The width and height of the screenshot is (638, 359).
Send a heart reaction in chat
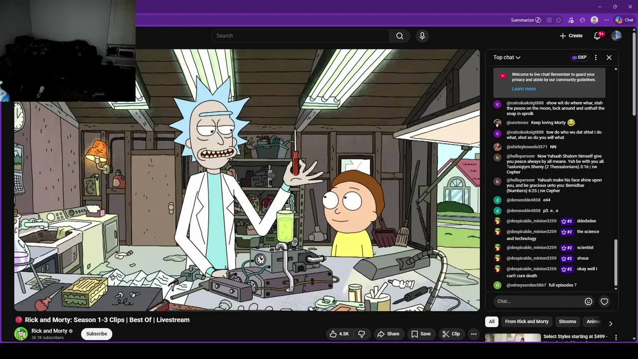(605, 301)
